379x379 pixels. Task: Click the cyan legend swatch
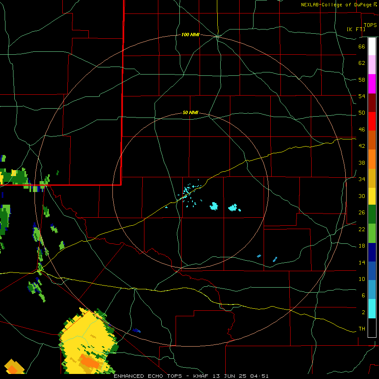372,309
